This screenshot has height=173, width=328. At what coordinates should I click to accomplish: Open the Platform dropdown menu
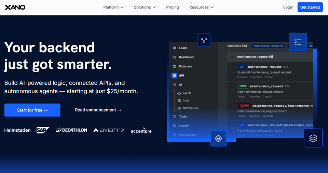pyautogui.click(x=113, y=7)
